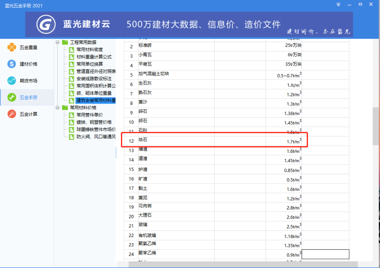This screenshot has width=380, height=268.
Task: Click the 卵石 table cell
Action: pos(176,122)
